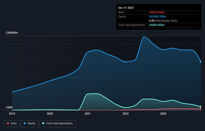Viewport: 205px width, 131px height.
Task: Select the Debt endpoint marker on chart
Action: (x=201, y=109)
